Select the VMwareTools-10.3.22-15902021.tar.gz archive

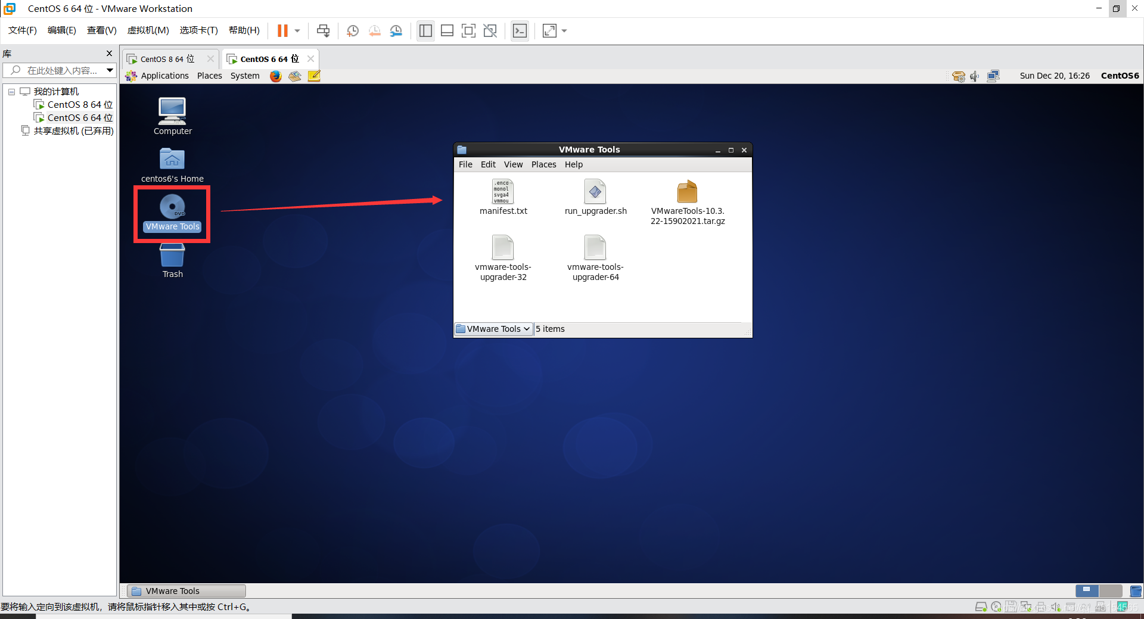pyautogui.click(x=688, y=203)
